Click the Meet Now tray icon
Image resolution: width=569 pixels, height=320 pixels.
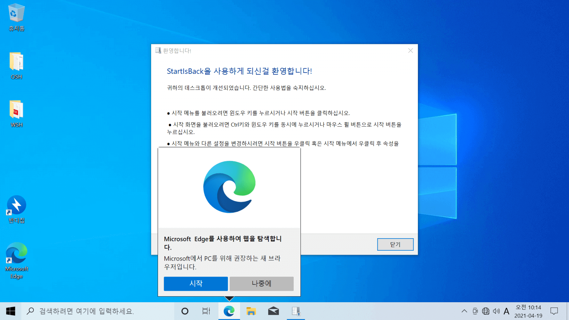click(475, 311)
